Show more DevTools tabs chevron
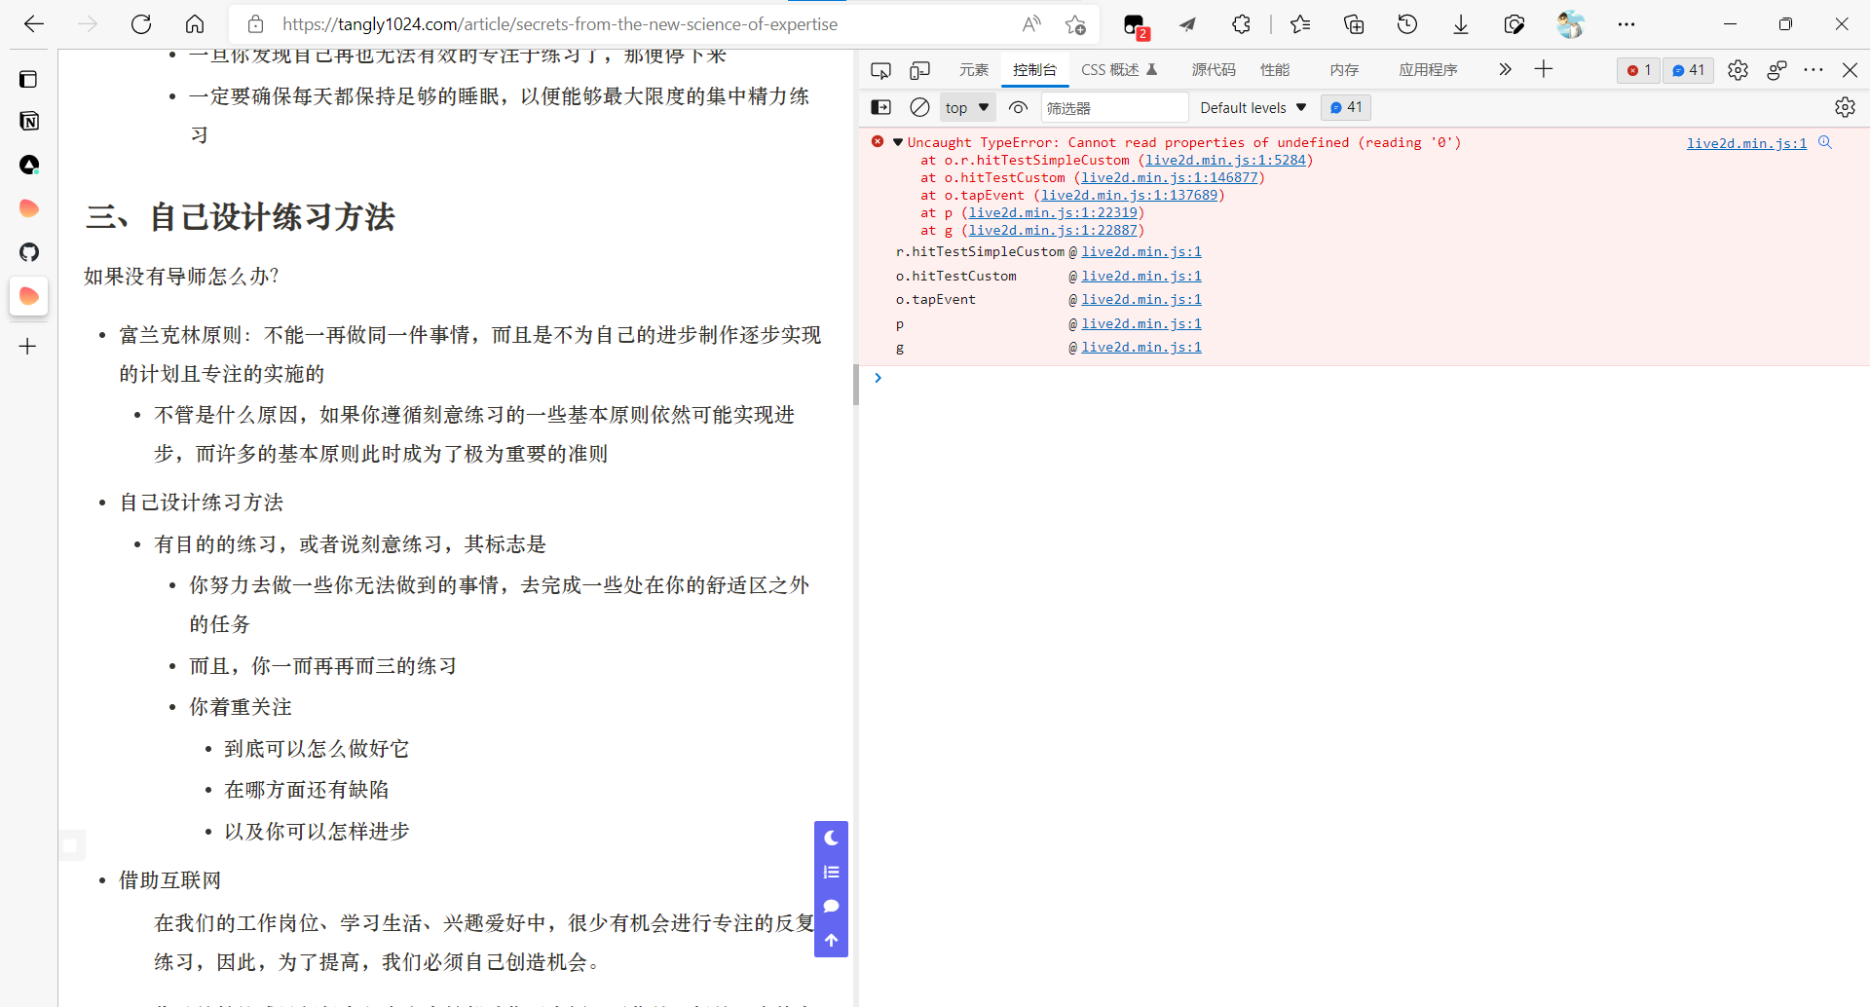This screenshot has width=1870, height=1007. click(x=1505, y=69)
